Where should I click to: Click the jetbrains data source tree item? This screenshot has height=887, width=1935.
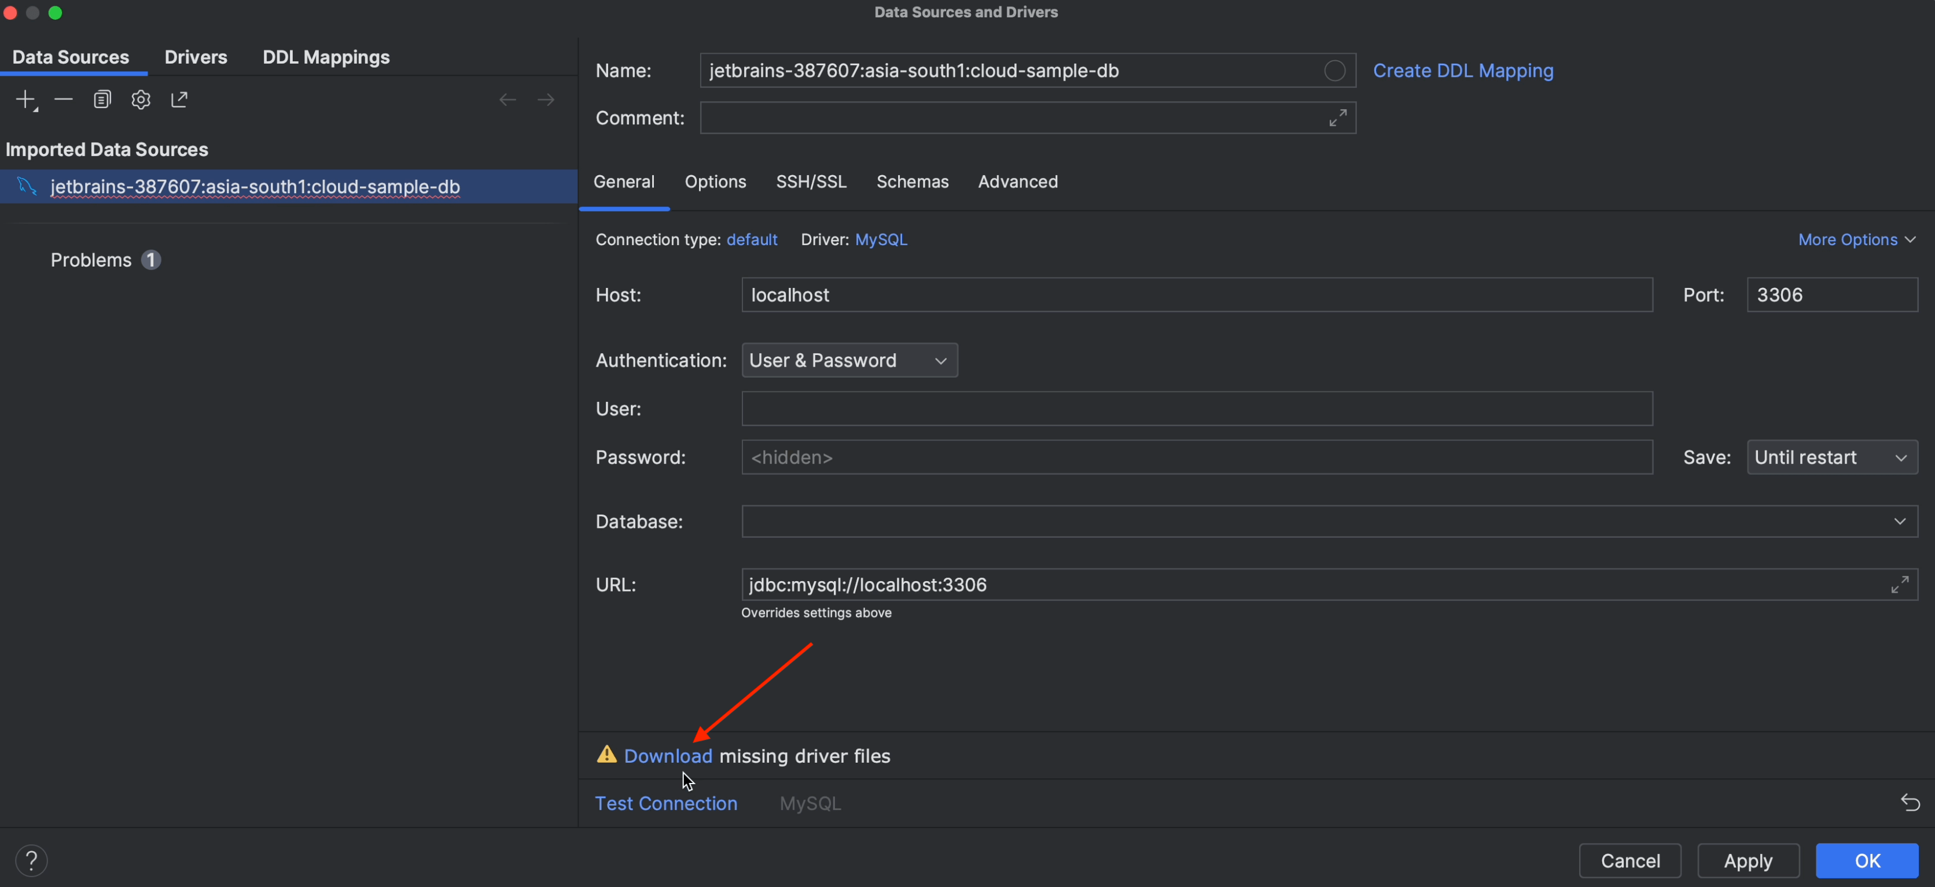click(254, 186)
